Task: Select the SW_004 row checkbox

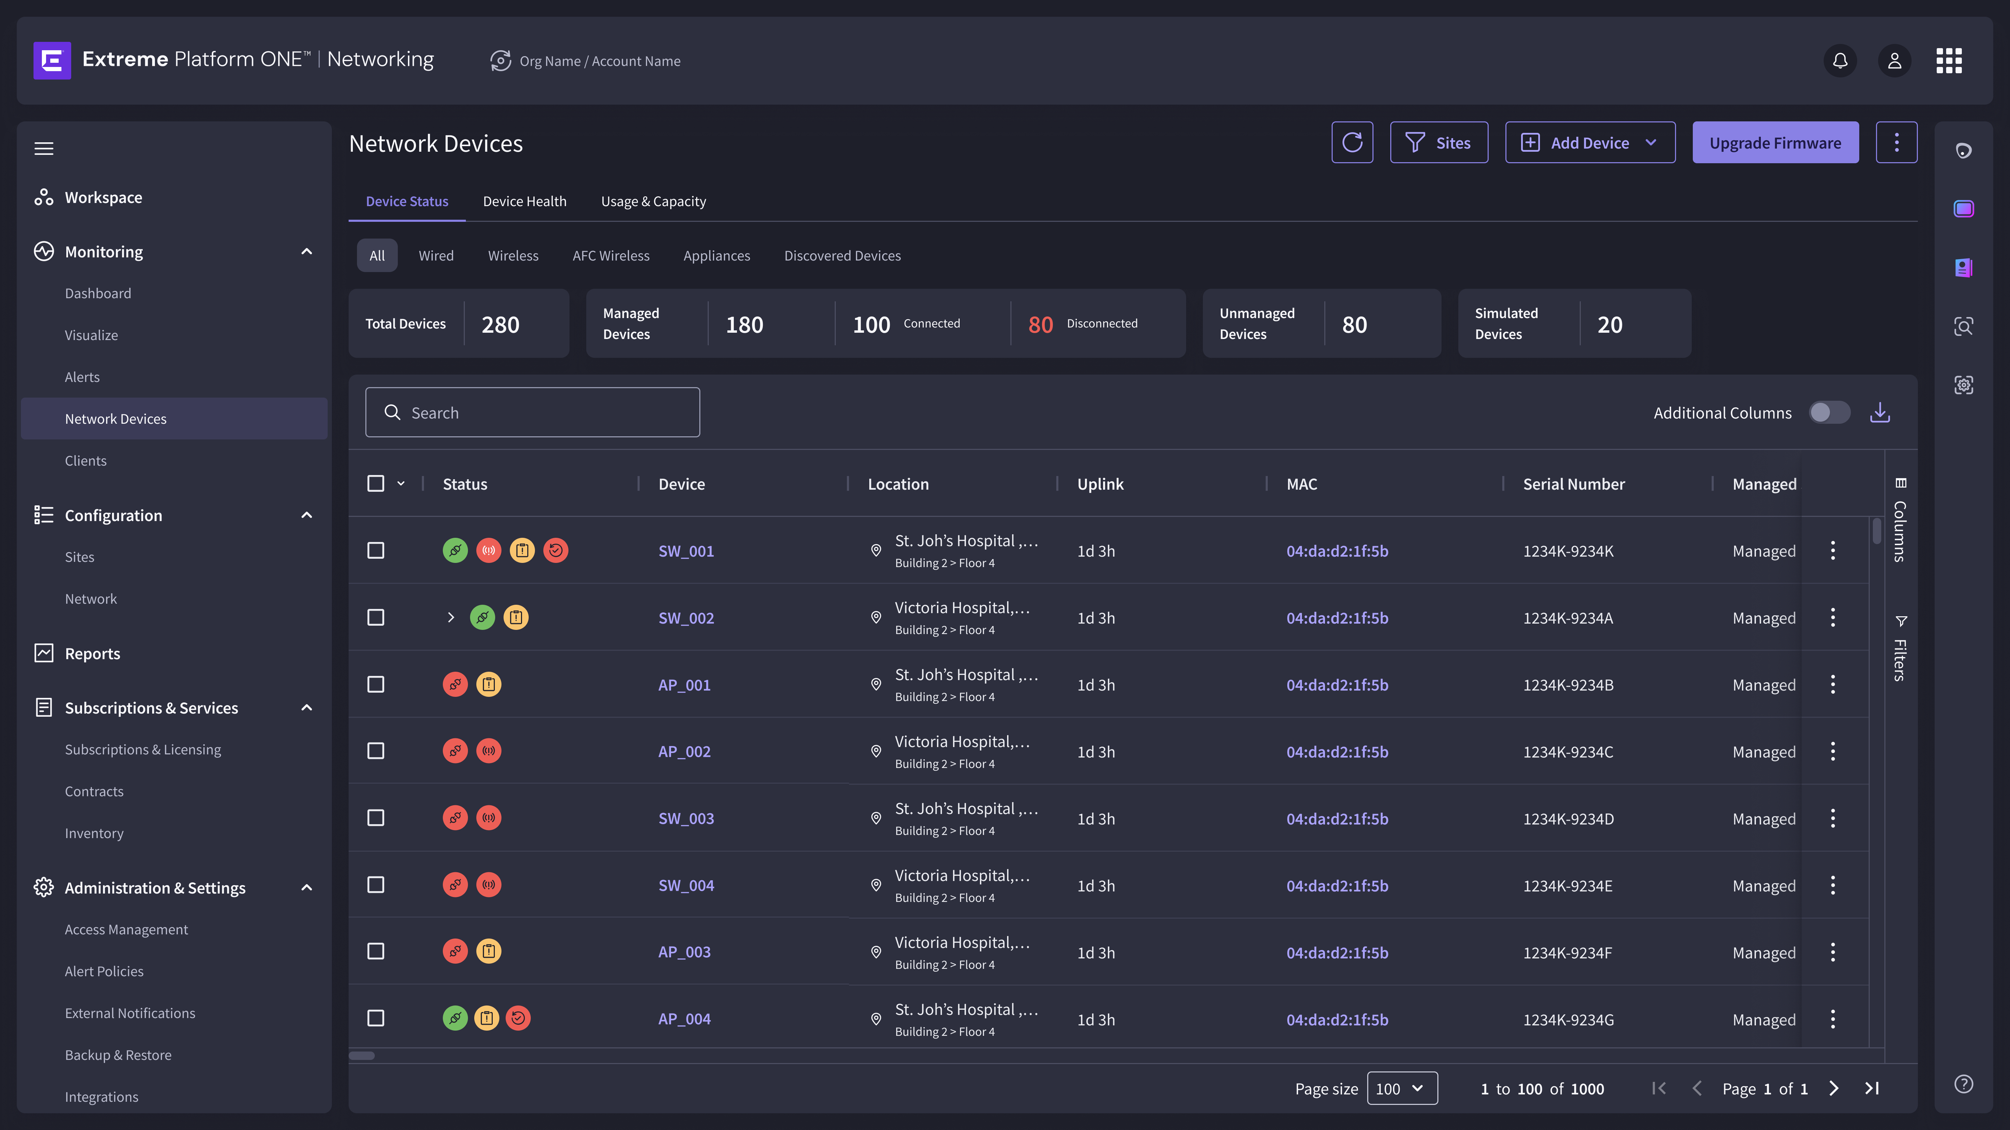Action: point(376,885)
